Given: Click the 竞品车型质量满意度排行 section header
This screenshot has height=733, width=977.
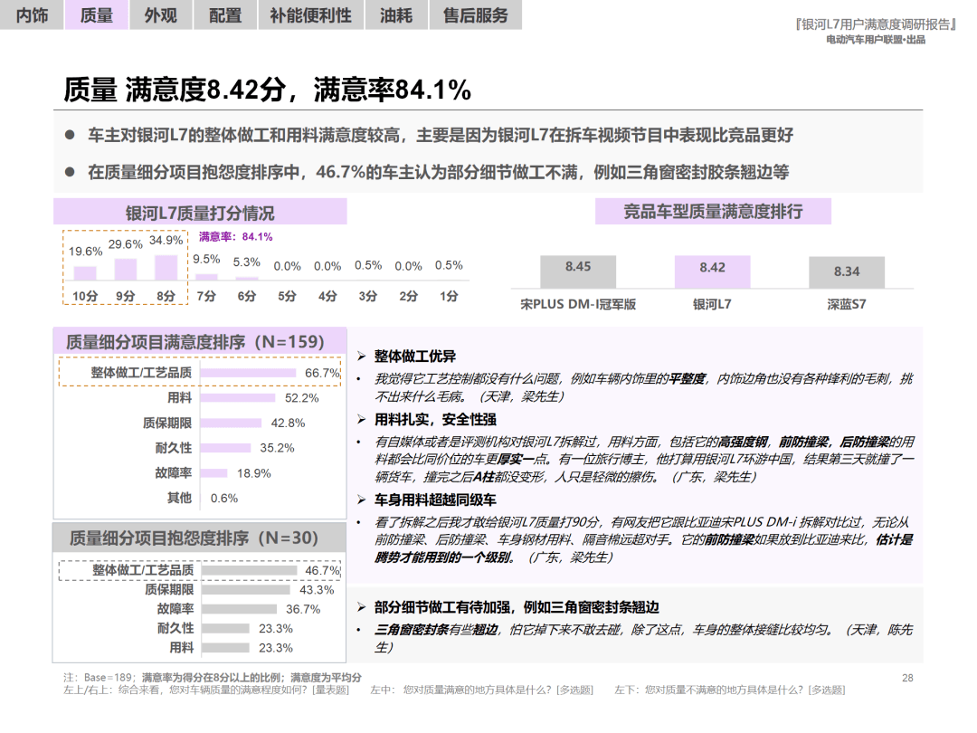Looking at the screenshot, I should pyautogui.click(x=713, y=211).
